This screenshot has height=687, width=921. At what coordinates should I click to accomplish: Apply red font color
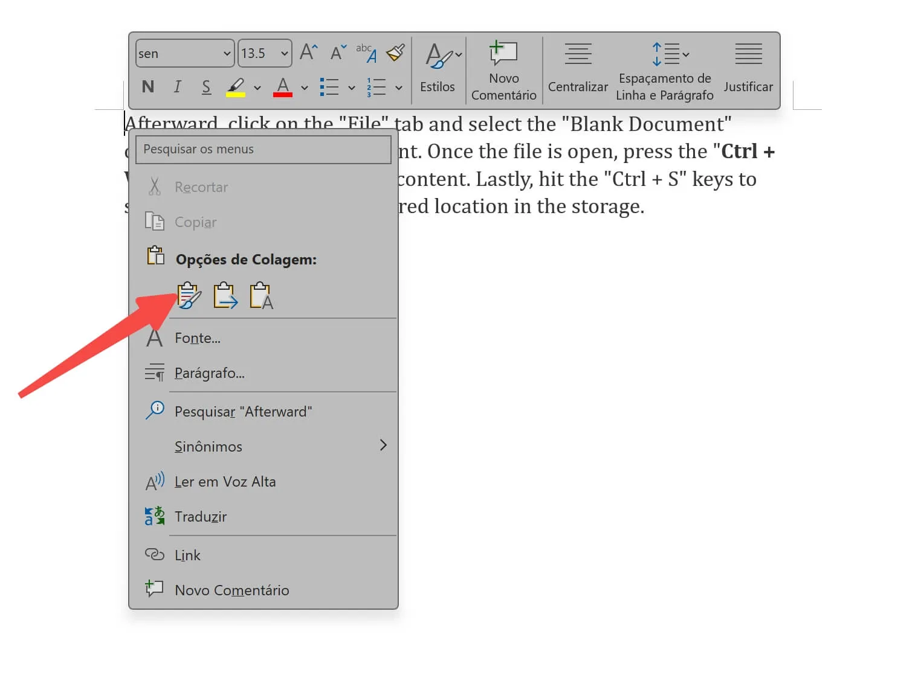(x=283, y=87)
